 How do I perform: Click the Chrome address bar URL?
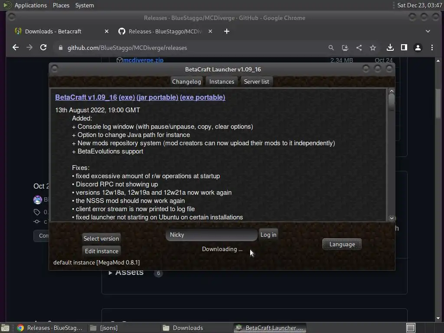click(127, 48)
